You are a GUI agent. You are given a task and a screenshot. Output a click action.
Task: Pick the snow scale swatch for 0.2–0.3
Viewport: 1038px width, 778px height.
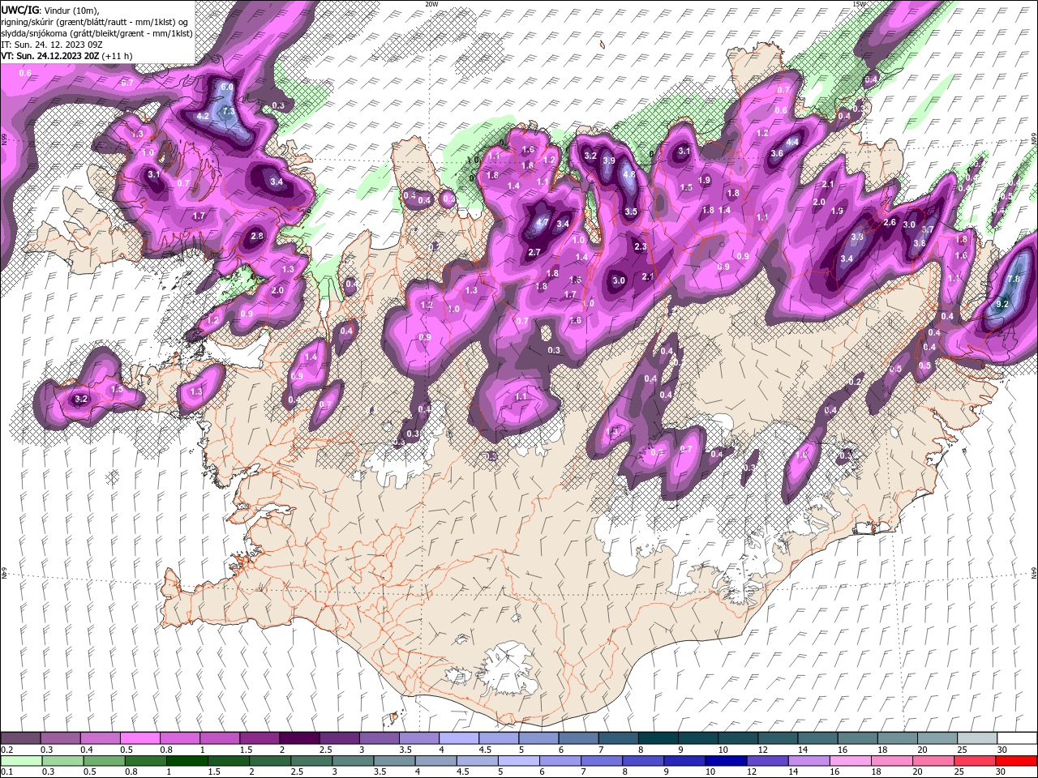click(20, 738)
